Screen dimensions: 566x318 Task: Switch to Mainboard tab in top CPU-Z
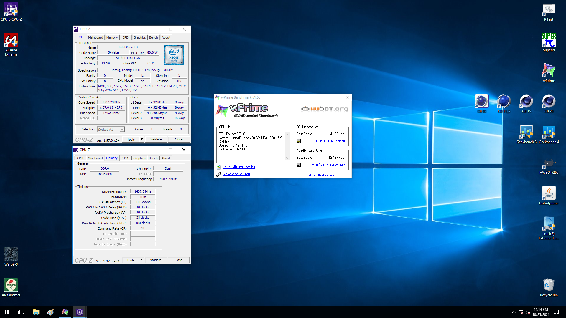96,37
